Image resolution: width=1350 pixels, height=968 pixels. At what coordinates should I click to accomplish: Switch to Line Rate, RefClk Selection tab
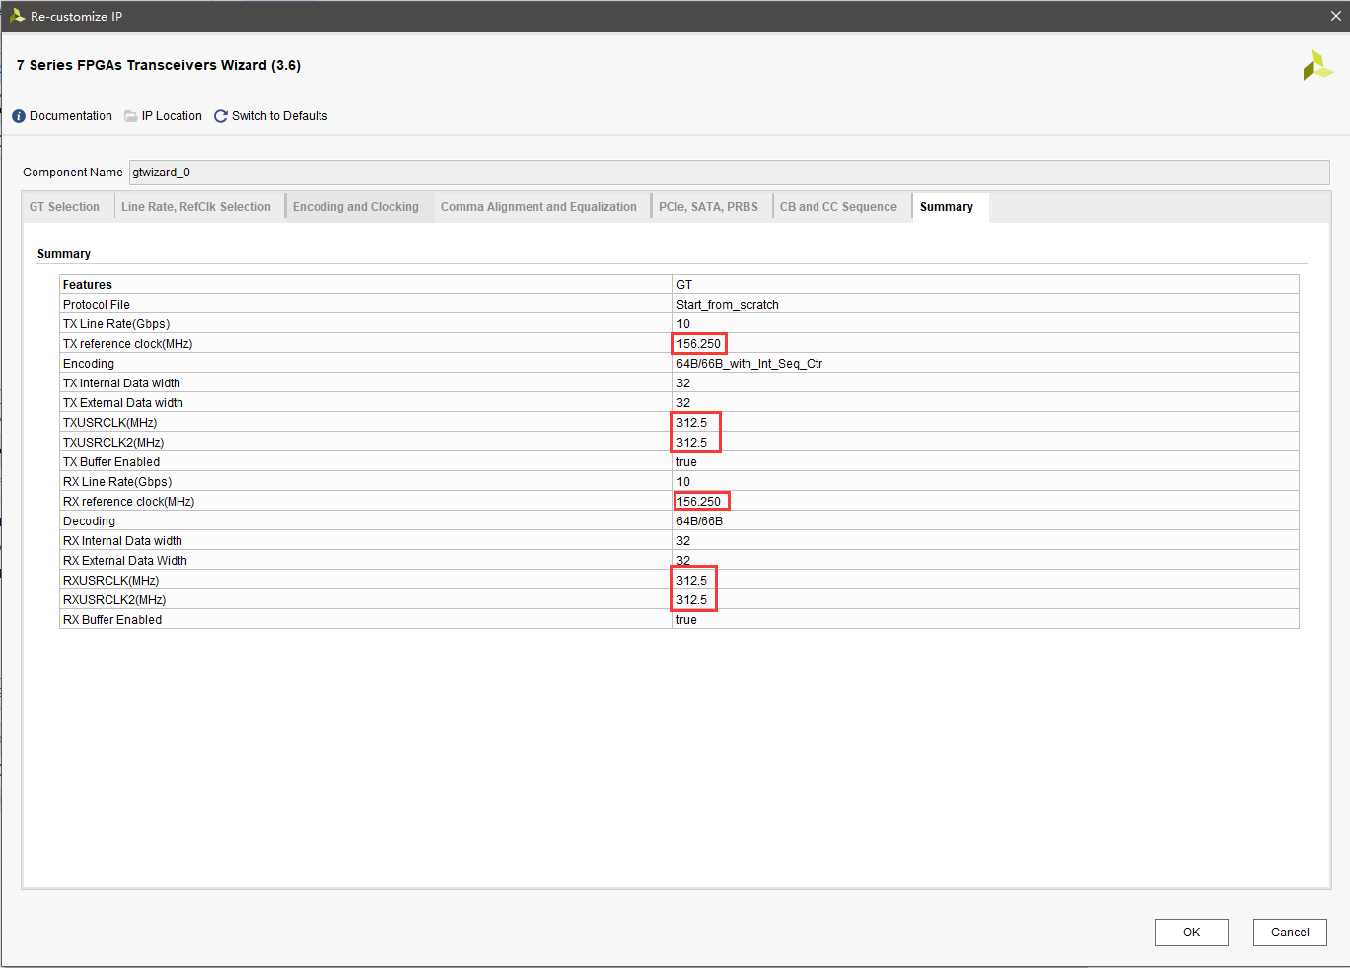coord(196,207)
